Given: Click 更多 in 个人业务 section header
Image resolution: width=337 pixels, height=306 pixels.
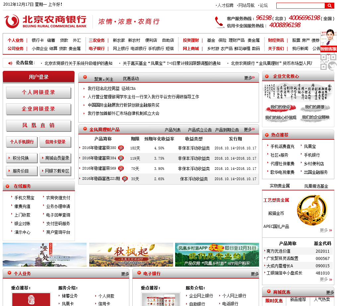Looking at the screenshot, I should [125, 274].
